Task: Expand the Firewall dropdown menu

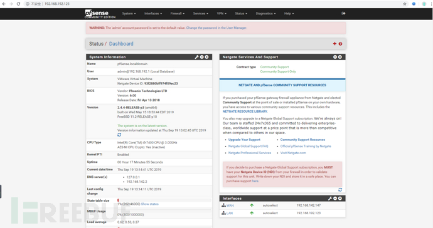Action: pyautogui.click(x=178, y=14)
